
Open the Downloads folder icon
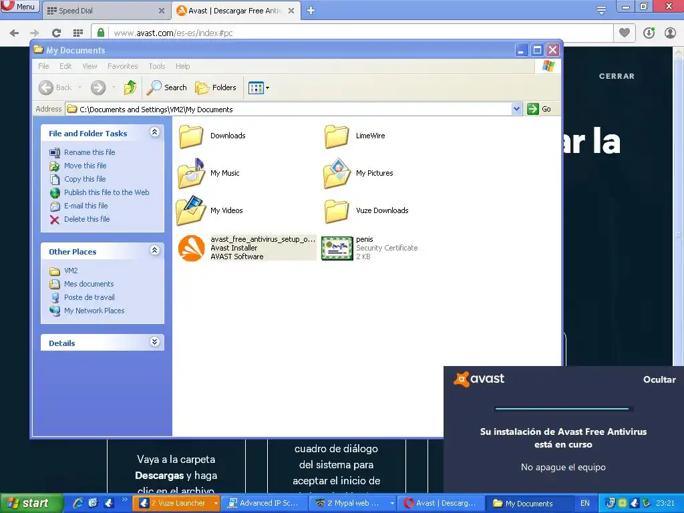[x=191, y=136]
